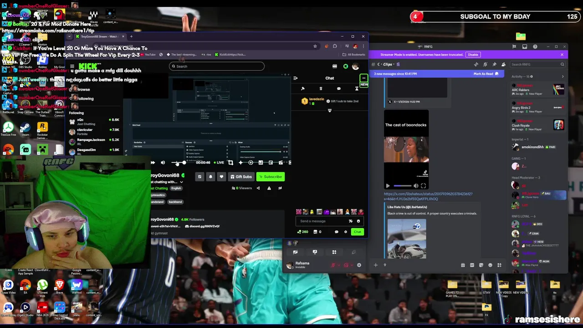Image resolution: width=583 pixels, height=328 pixels.
Task: Report the stream via warning triangle icon
Action: (269, 188)
